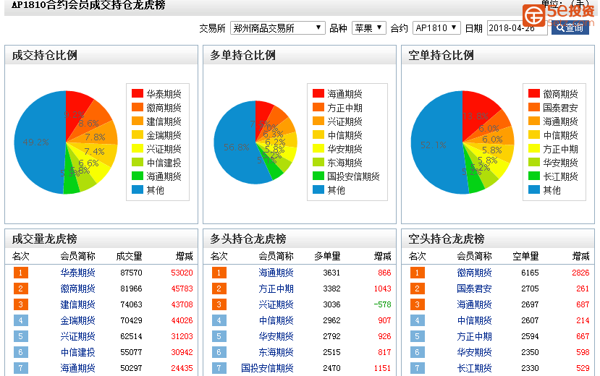Open 中信期货 link in 空头持仓龙虎榜

(x=474, y=320)
